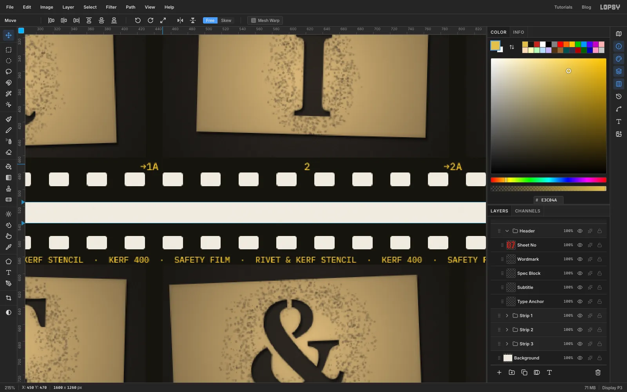Choose the Rectangular Marquee tool
Viewport: 627px width, 392px height.
pyautogui.click(x=9, y=50)
